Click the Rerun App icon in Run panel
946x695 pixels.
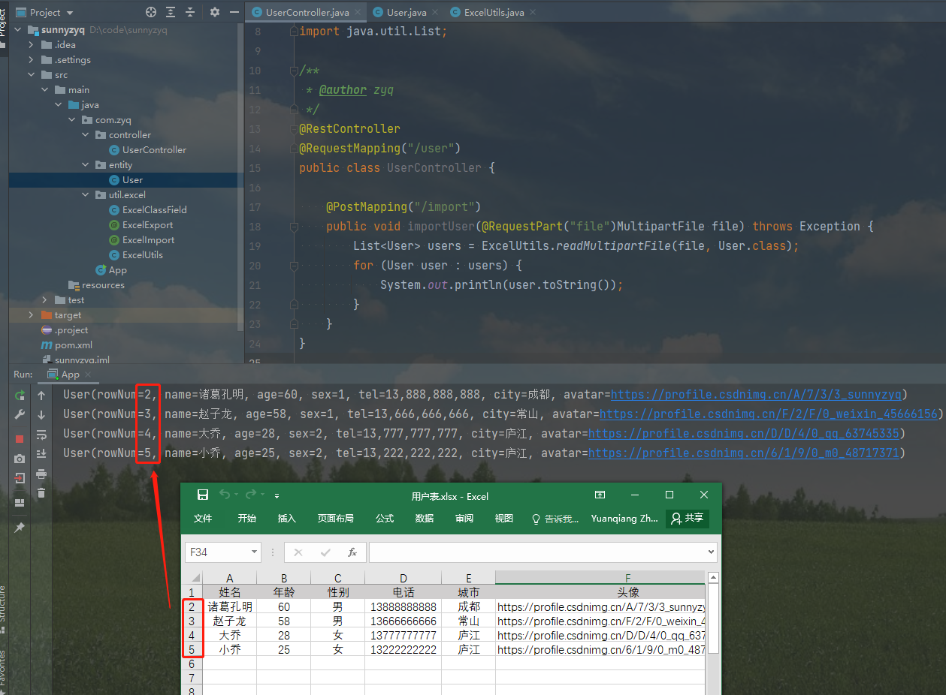(20, 395)
